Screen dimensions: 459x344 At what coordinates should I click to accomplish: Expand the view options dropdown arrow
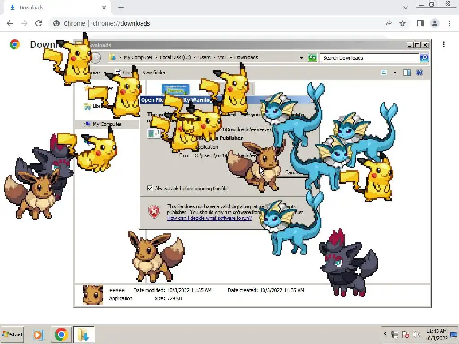click(x=395, y=73)
